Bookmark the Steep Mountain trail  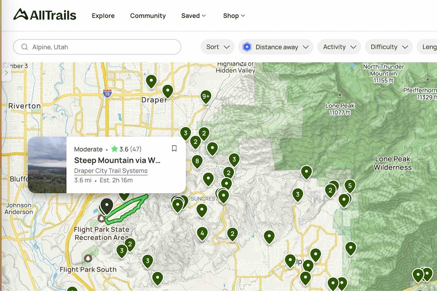point(174,148)
